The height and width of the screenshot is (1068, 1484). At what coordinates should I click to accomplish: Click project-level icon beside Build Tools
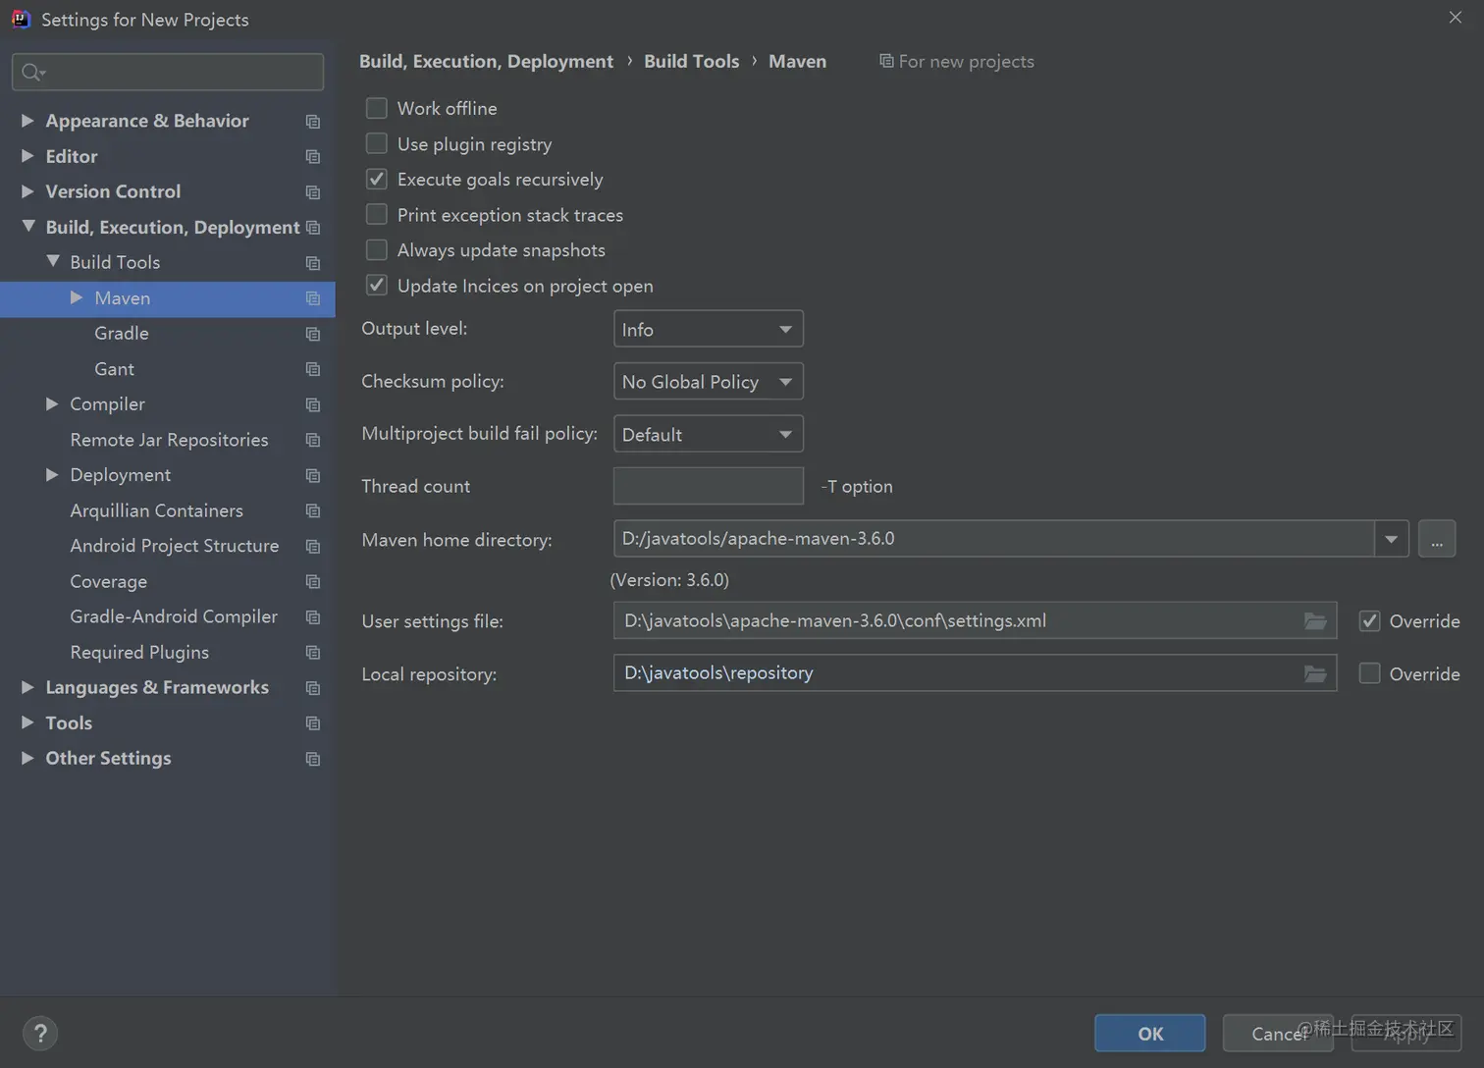coord(313,263)
